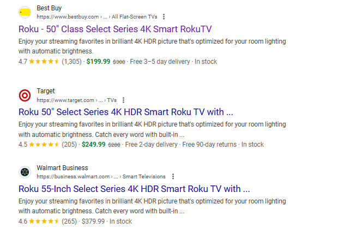This screenshot has height=228, width=338.
Task: Click the target.com TVs breadcrumb URL
Action: [x=76, y=100]
